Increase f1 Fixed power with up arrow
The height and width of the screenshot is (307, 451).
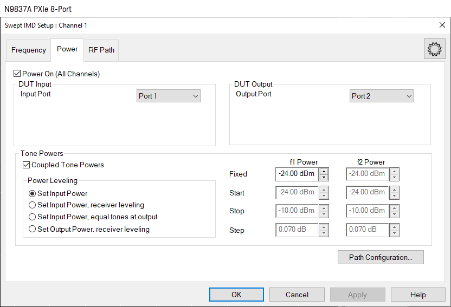(x=324, y=171)
